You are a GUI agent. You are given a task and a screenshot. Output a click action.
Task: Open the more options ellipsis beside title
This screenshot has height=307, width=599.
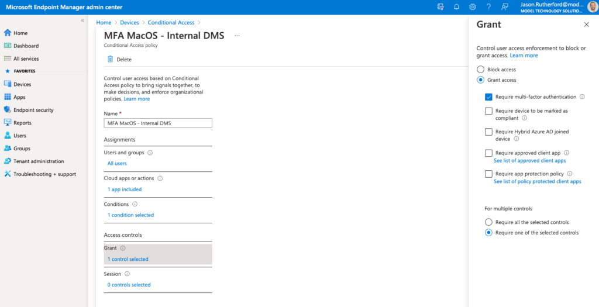tap(237, 36)
